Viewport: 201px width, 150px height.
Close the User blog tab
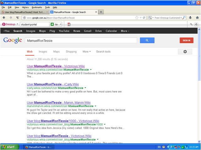click(47, 12)
